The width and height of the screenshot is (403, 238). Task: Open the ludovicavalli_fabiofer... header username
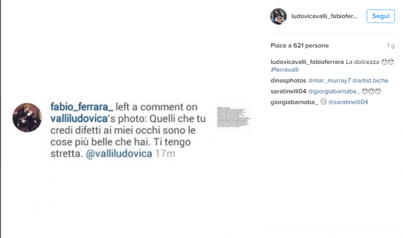pos(324,16)
